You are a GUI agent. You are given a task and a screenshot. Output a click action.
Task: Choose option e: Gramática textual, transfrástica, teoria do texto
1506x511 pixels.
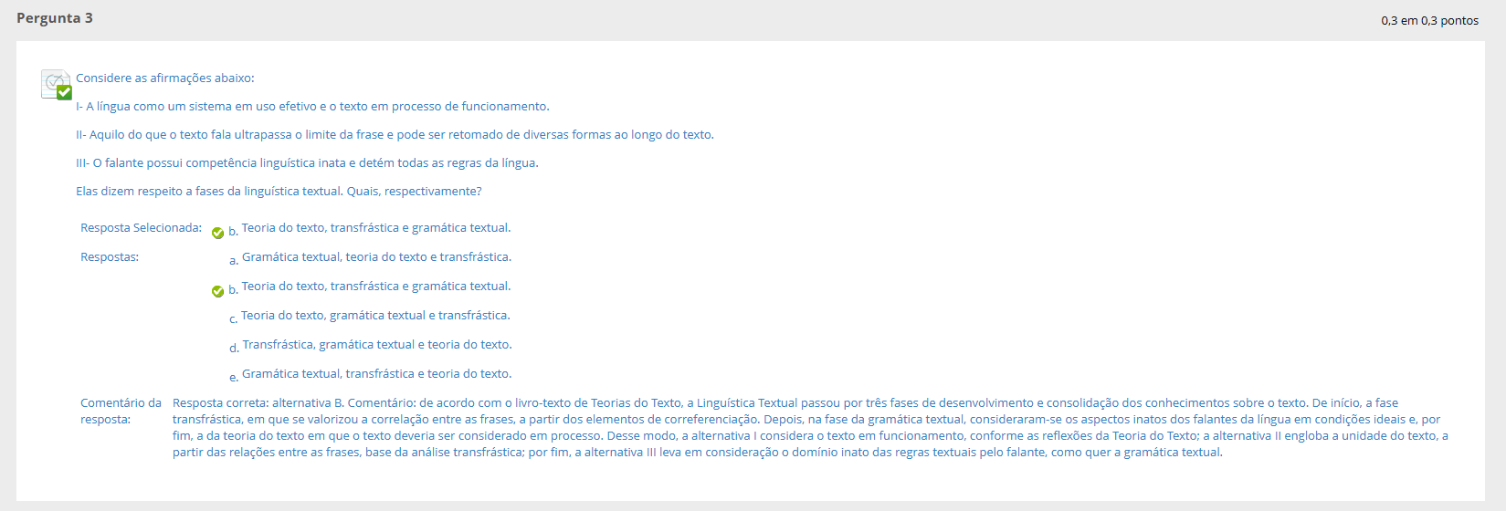pyautogui.click(x=376, y=374)
